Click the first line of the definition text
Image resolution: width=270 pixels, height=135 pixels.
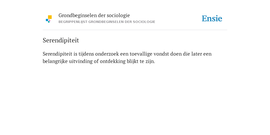(x=127, y=54)
